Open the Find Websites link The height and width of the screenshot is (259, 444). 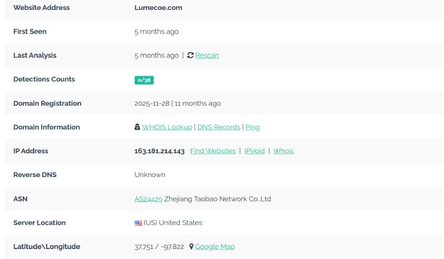213,151
